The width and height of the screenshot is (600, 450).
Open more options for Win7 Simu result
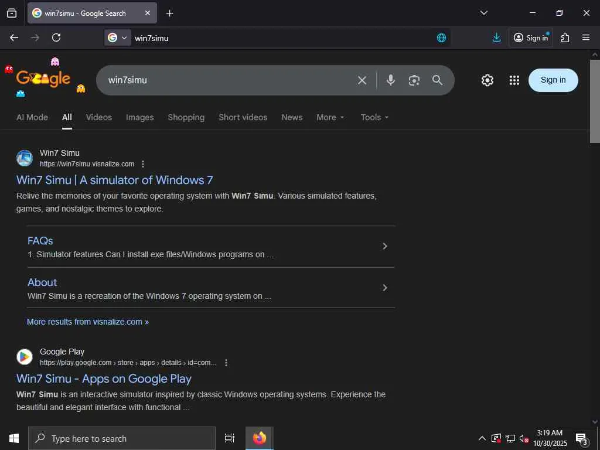click(x=143, y=164)
